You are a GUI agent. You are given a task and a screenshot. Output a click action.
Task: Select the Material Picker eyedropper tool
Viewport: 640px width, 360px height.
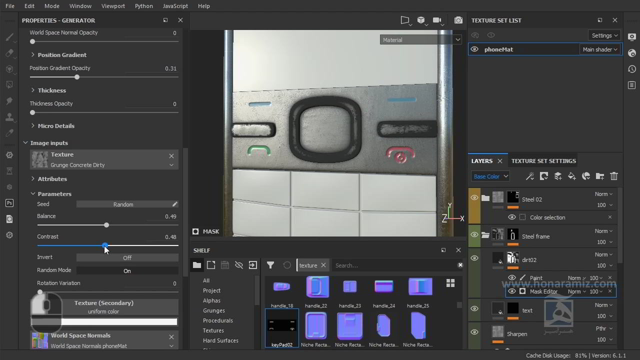point(9,133)
